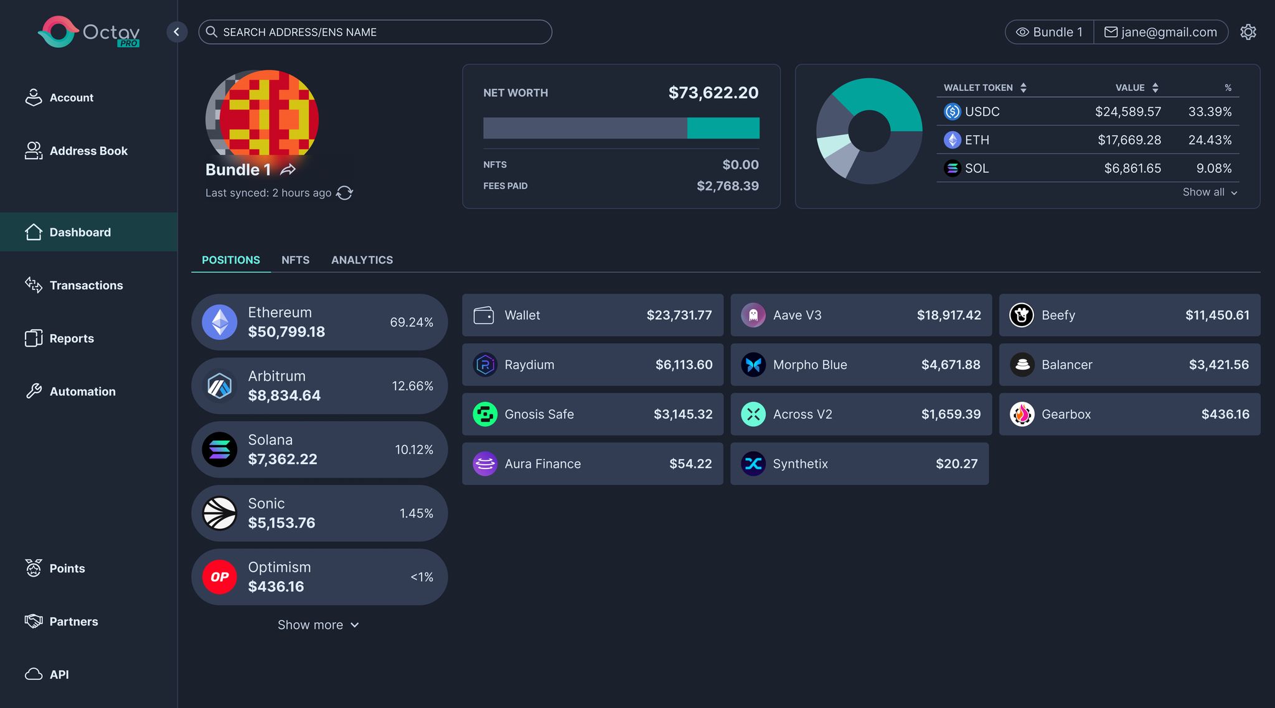Image resolution: width=1275 pixels, height=708 pixels.
Task: Click the Beefy cow icon
Action: click(x=1022, y=315)
